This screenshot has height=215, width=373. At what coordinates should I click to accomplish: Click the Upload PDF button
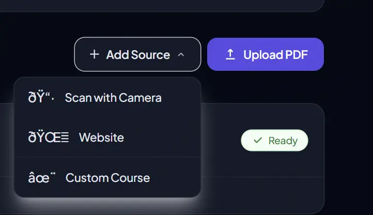pyautogui.click(x=266, y=54)
